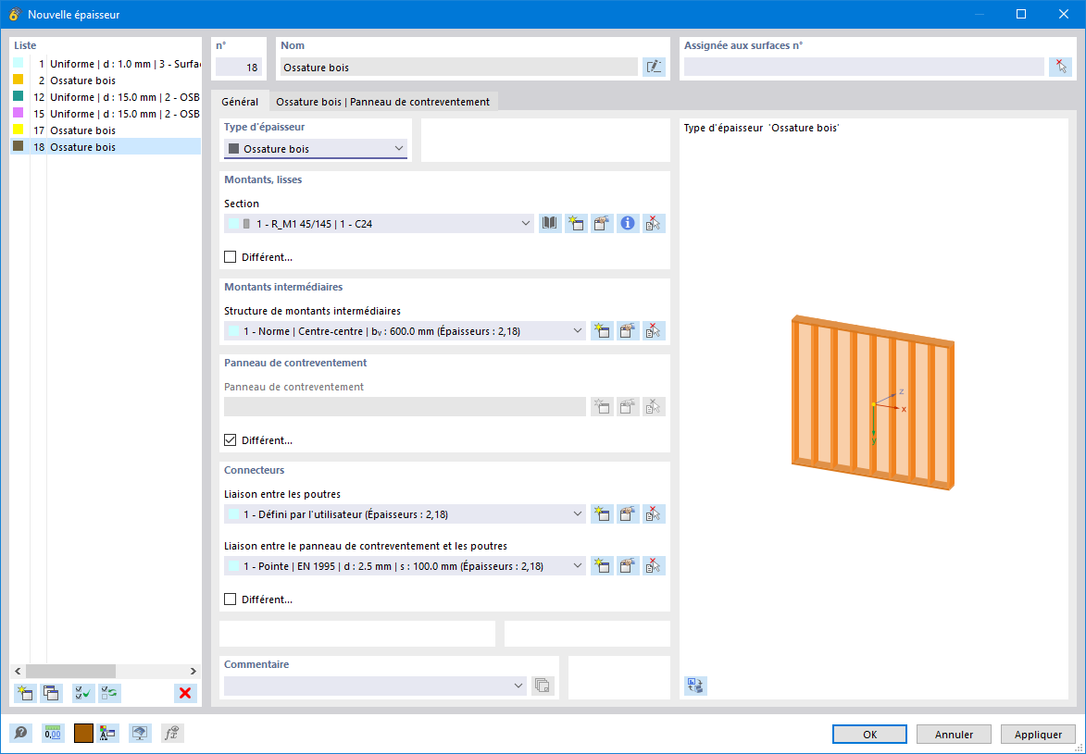Switch to 'Général' tab

point(240,102)
